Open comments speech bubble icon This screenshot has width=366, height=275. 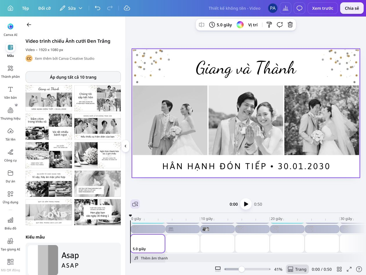299,8
